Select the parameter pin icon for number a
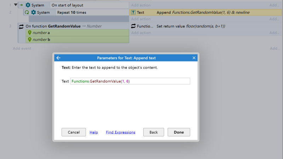Image resolution: width=283 pixels, height=159 pixels. [30, 33]
